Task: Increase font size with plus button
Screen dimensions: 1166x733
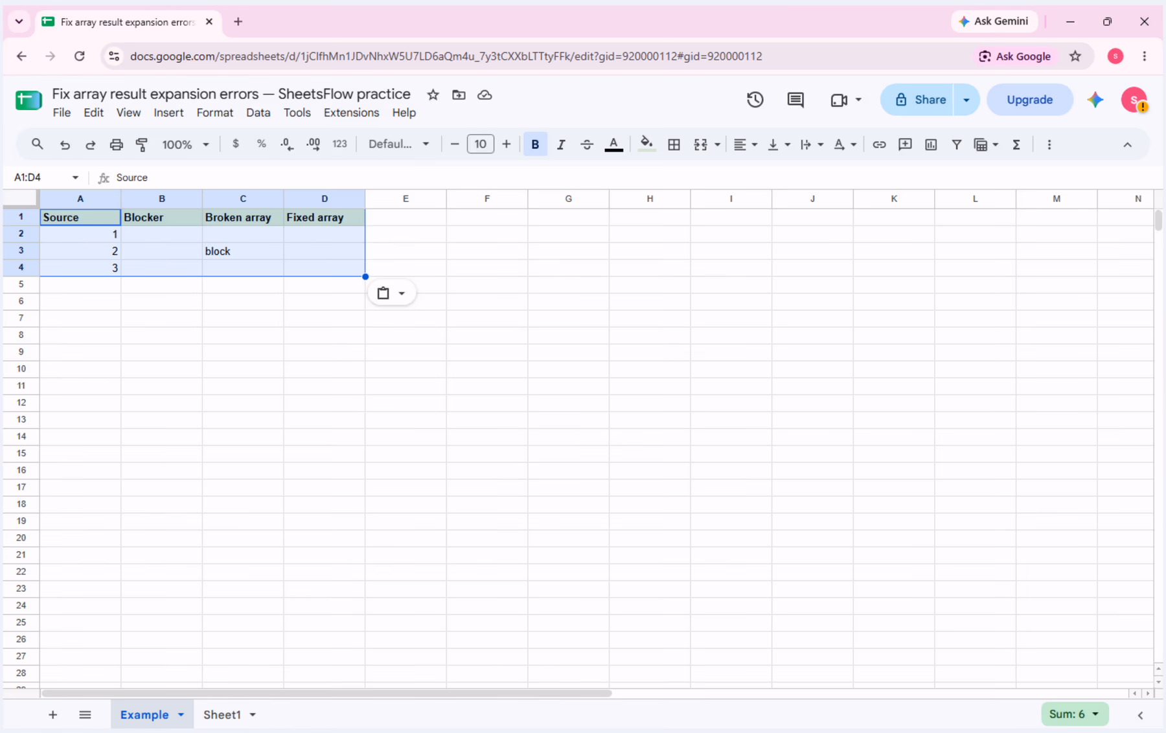Action: pyautogui.click(x=507, y=144)
